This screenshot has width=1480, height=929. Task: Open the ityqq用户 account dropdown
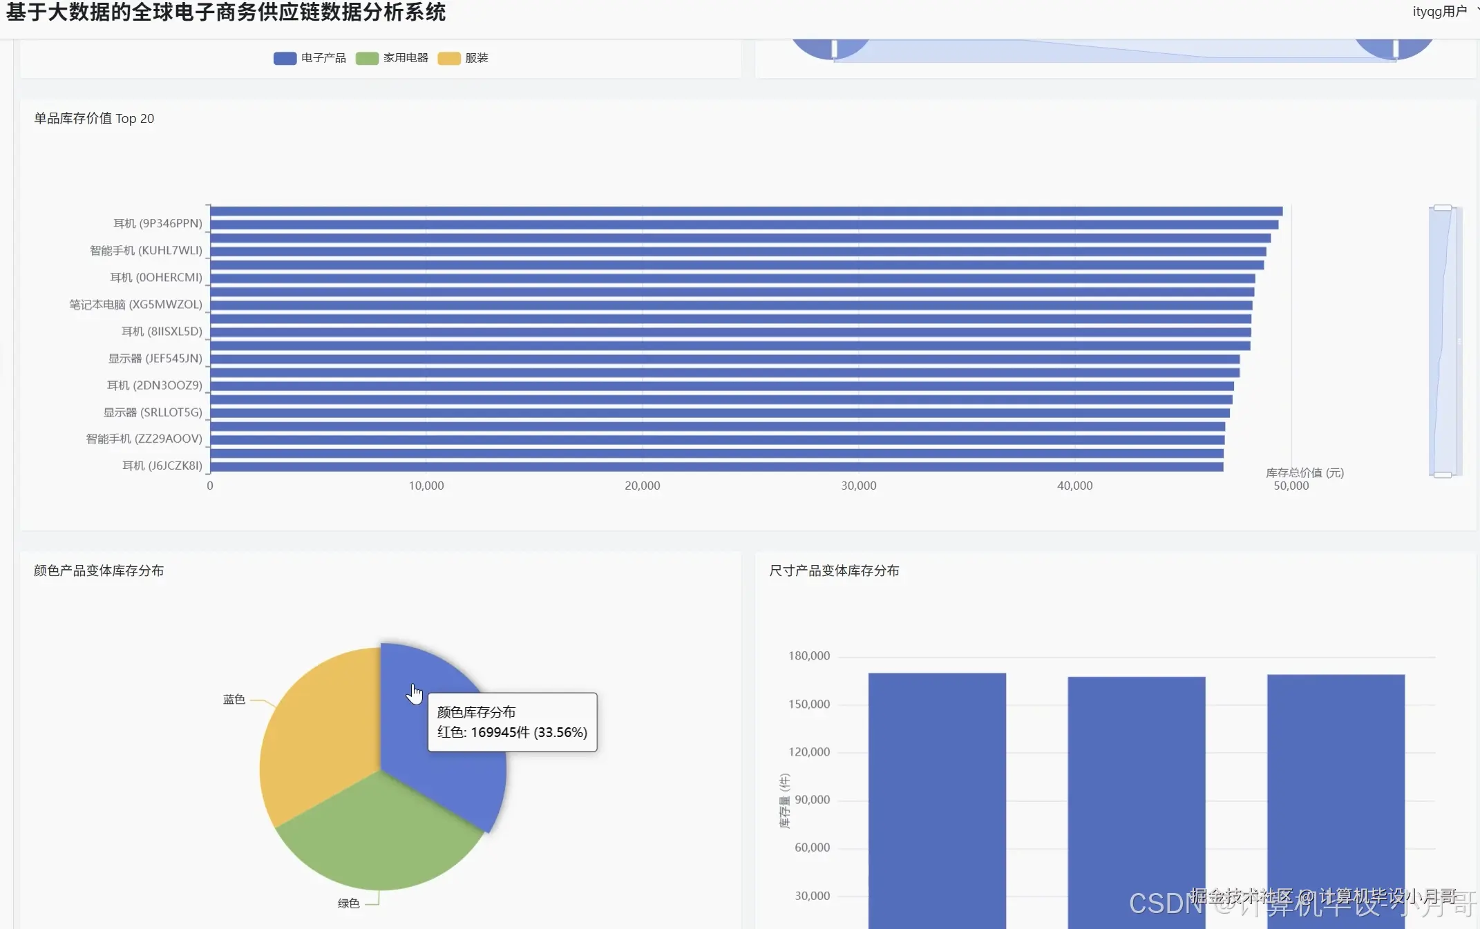[x=1441, y=12]
